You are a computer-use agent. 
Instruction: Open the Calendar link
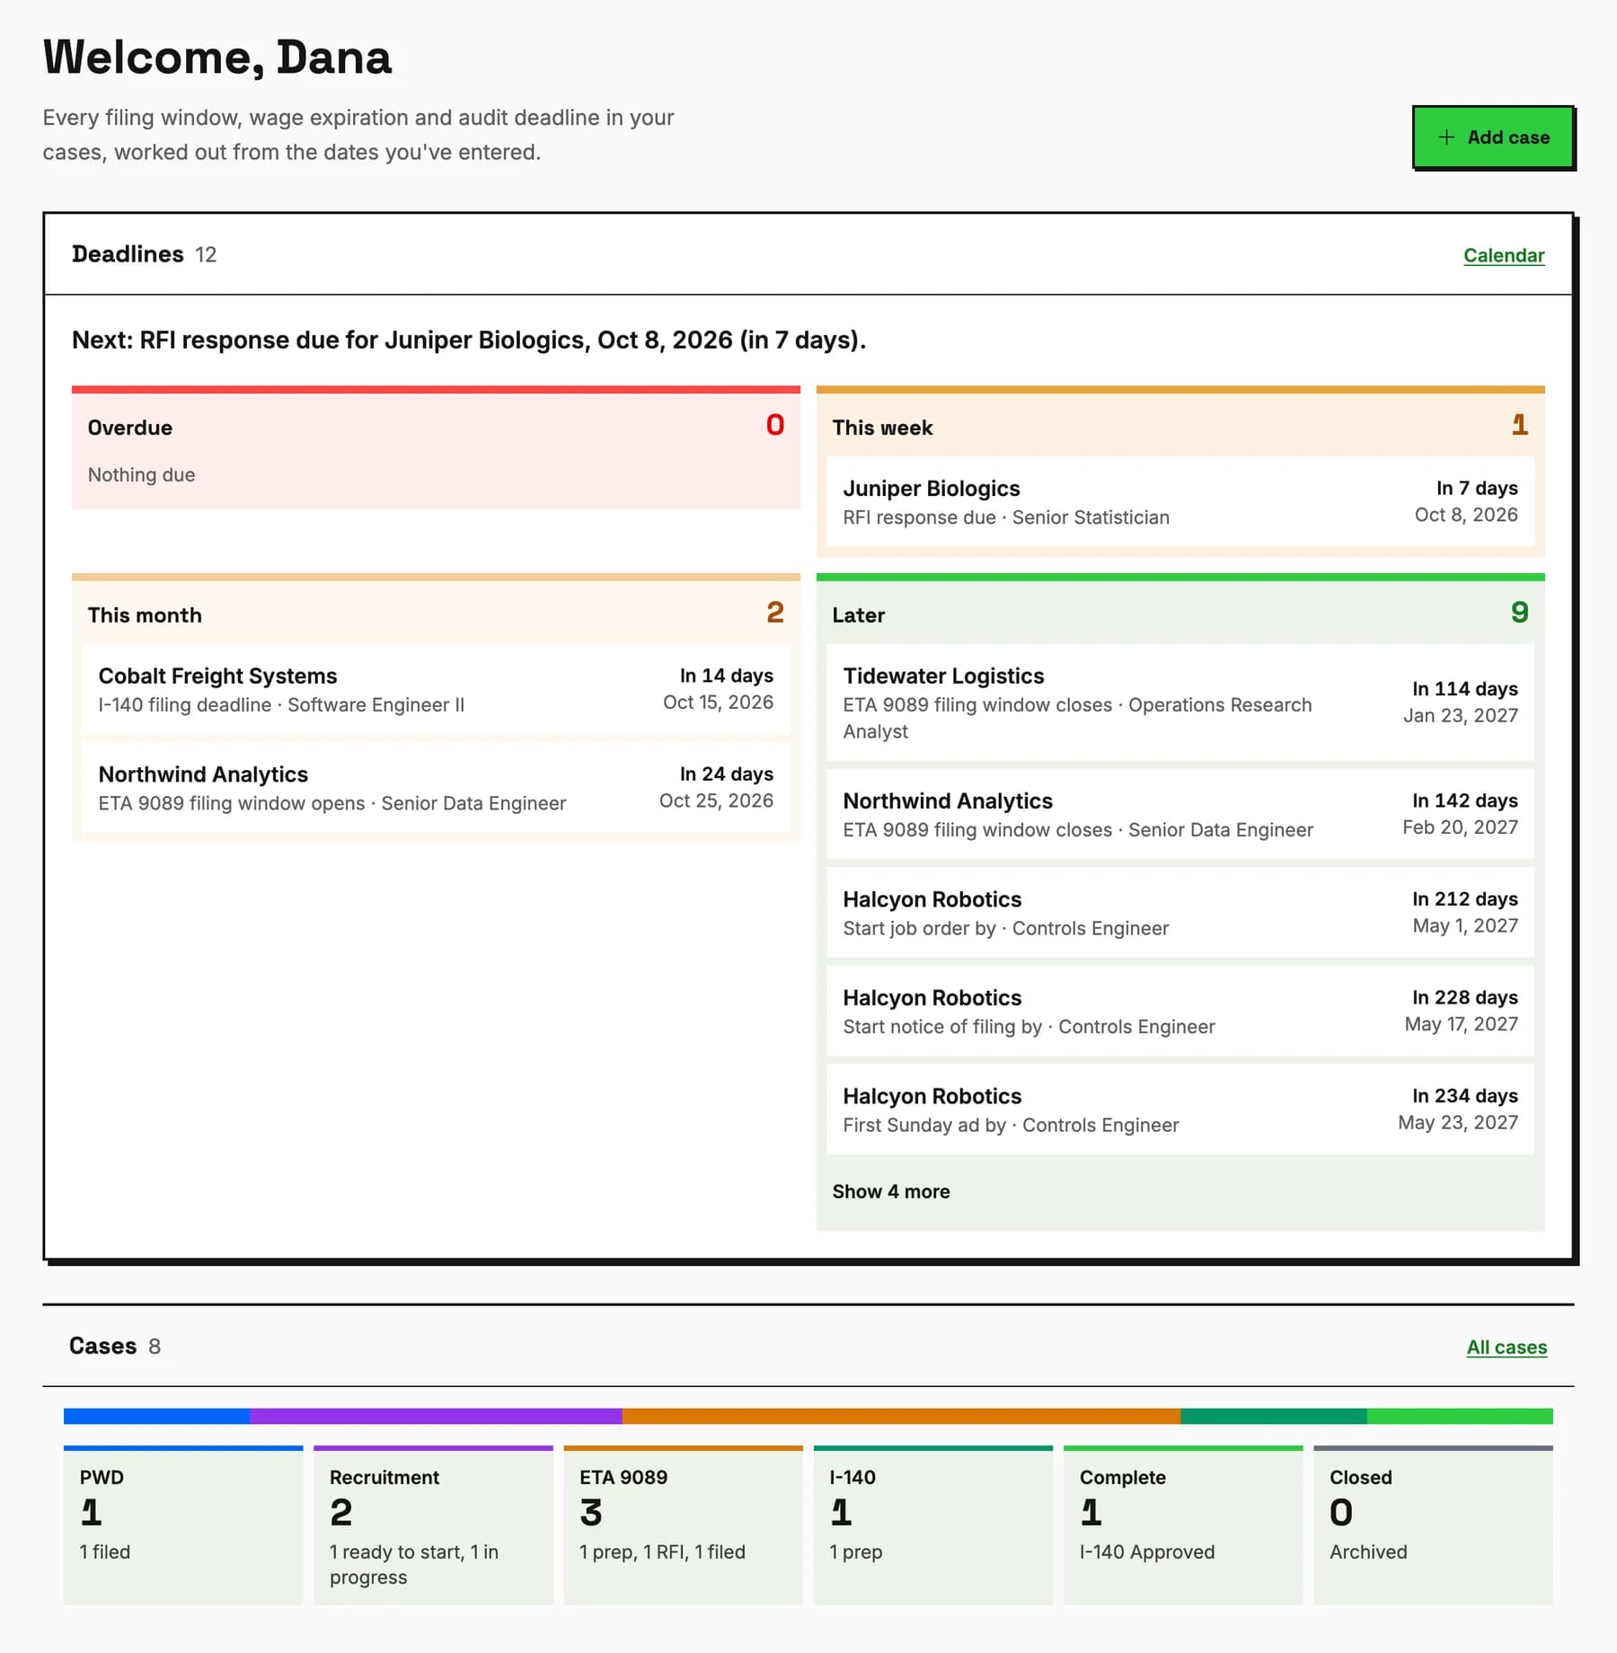[1504, 255]
